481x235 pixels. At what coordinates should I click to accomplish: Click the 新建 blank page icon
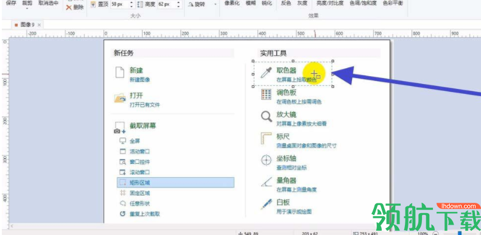pos(120,73)
